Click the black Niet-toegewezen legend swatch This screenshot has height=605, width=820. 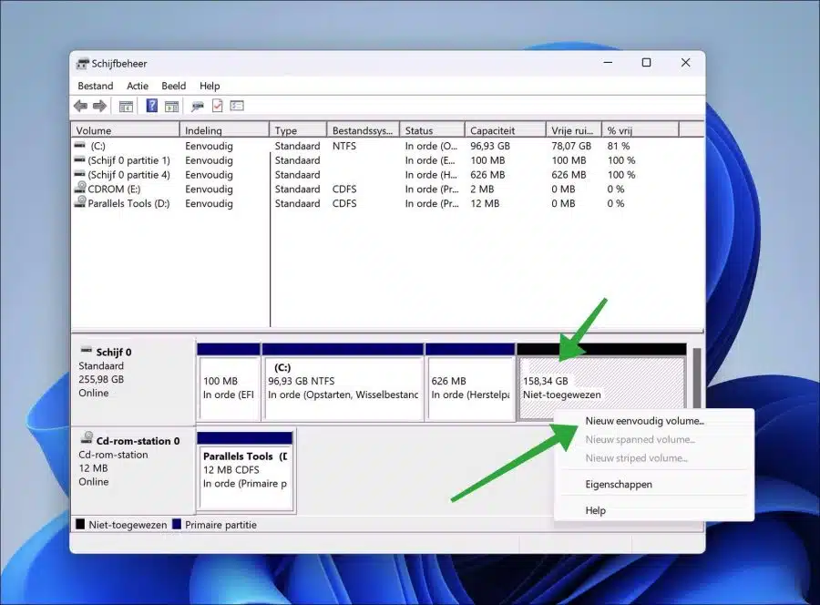[x=80, y=524]
